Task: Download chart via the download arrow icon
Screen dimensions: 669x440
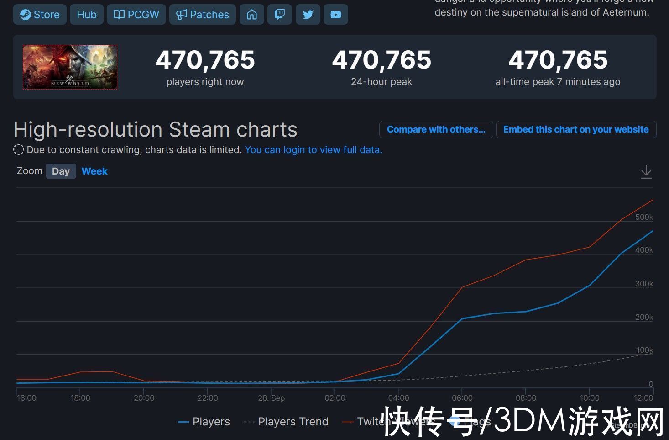Action: (646, 172)
